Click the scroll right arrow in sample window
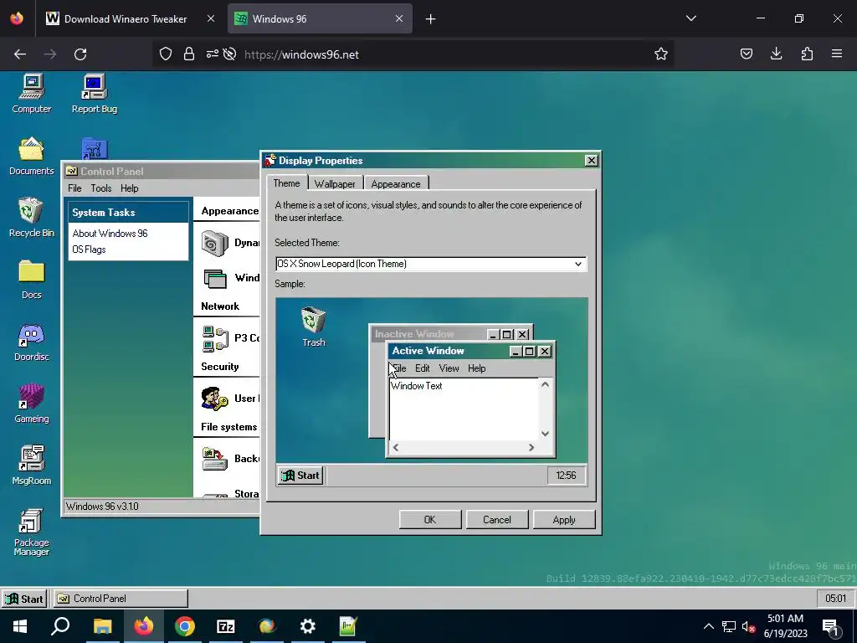This screenshot has height=643, width=857. pyautogui.click(x=531, y=447)
